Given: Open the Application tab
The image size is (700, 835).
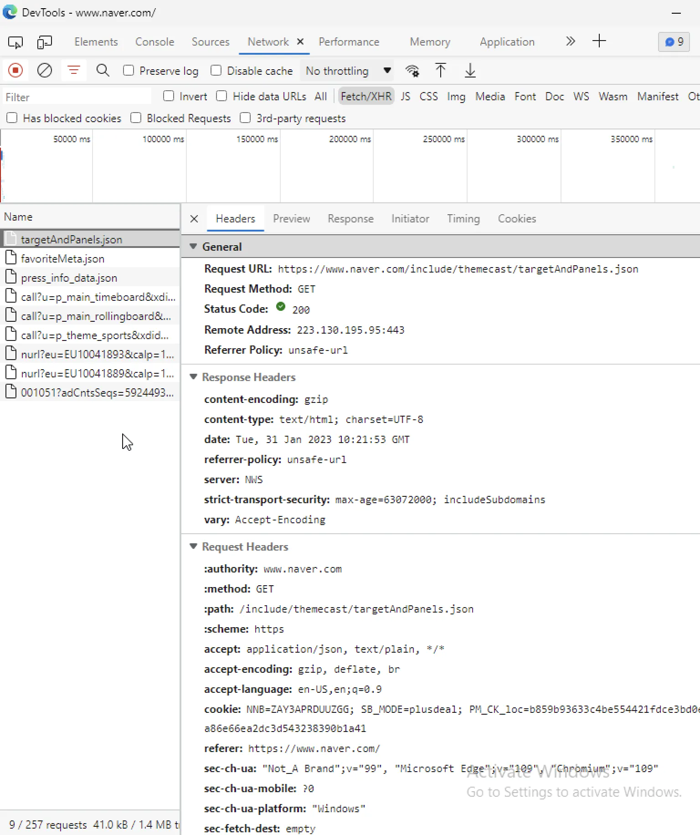Looking at the screenshot, I should tap(507, 42).
